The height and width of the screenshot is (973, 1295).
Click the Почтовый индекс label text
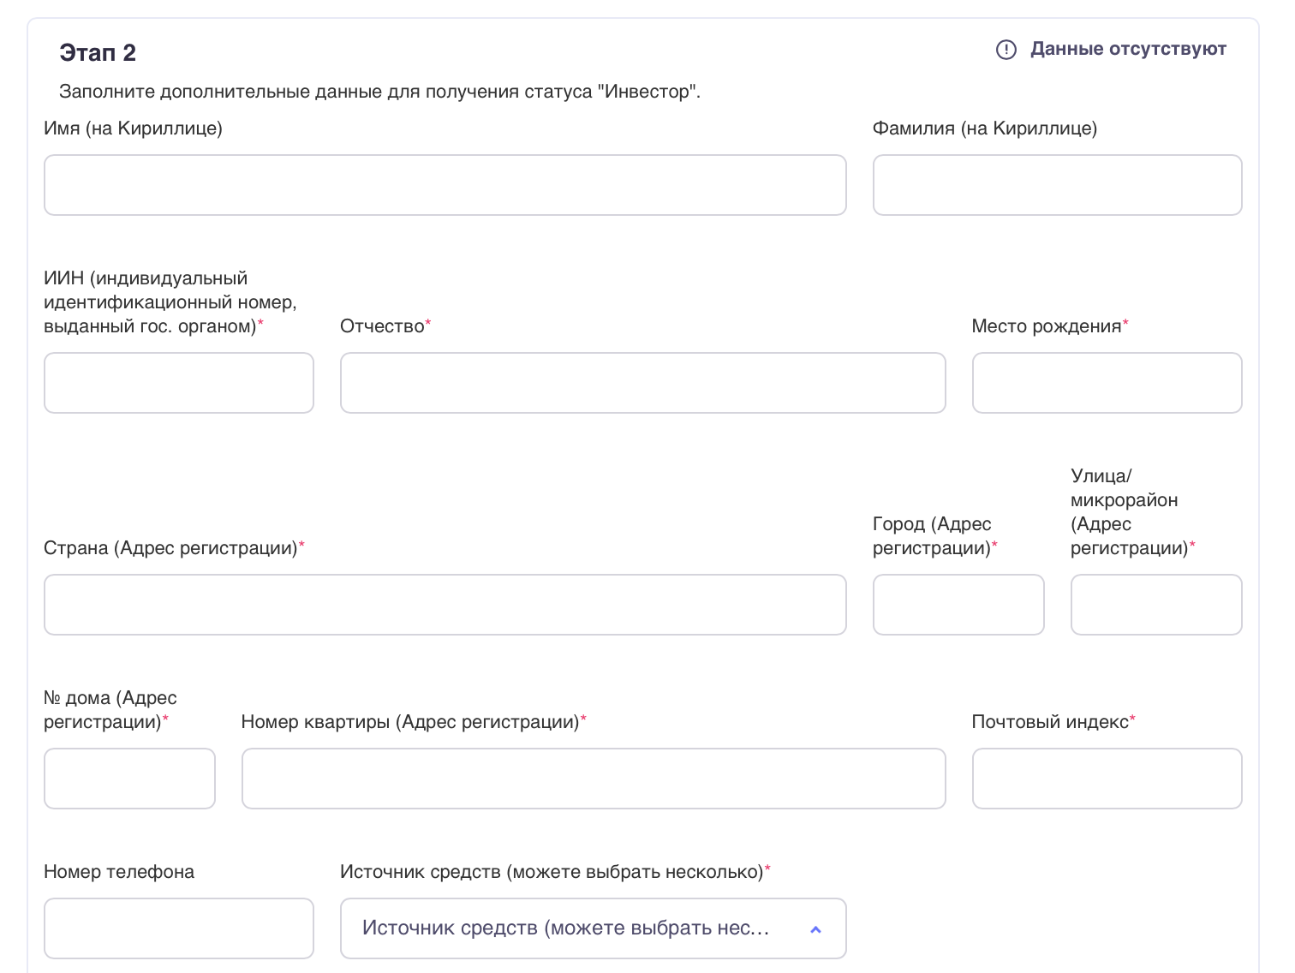pos(1050,722)
